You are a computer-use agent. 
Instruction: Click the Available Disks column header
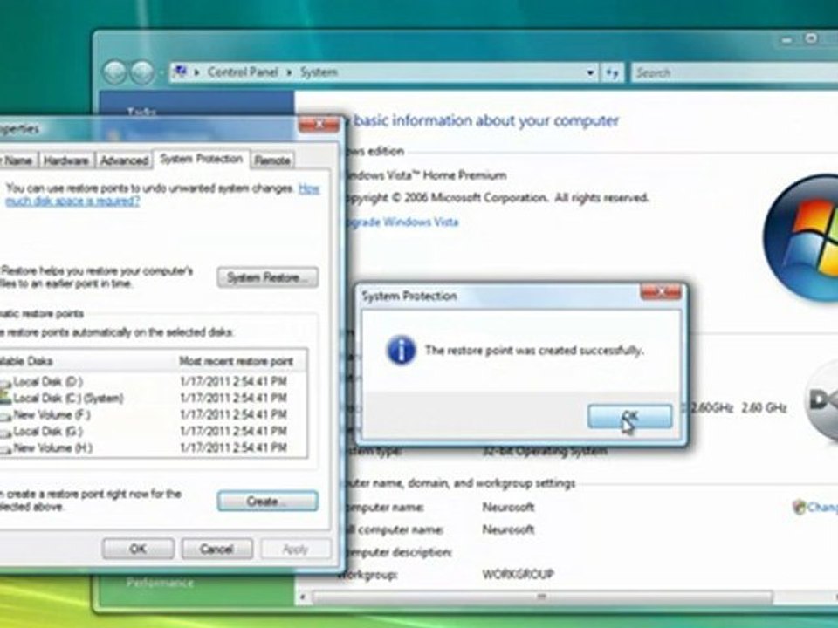tap(25, 361)
